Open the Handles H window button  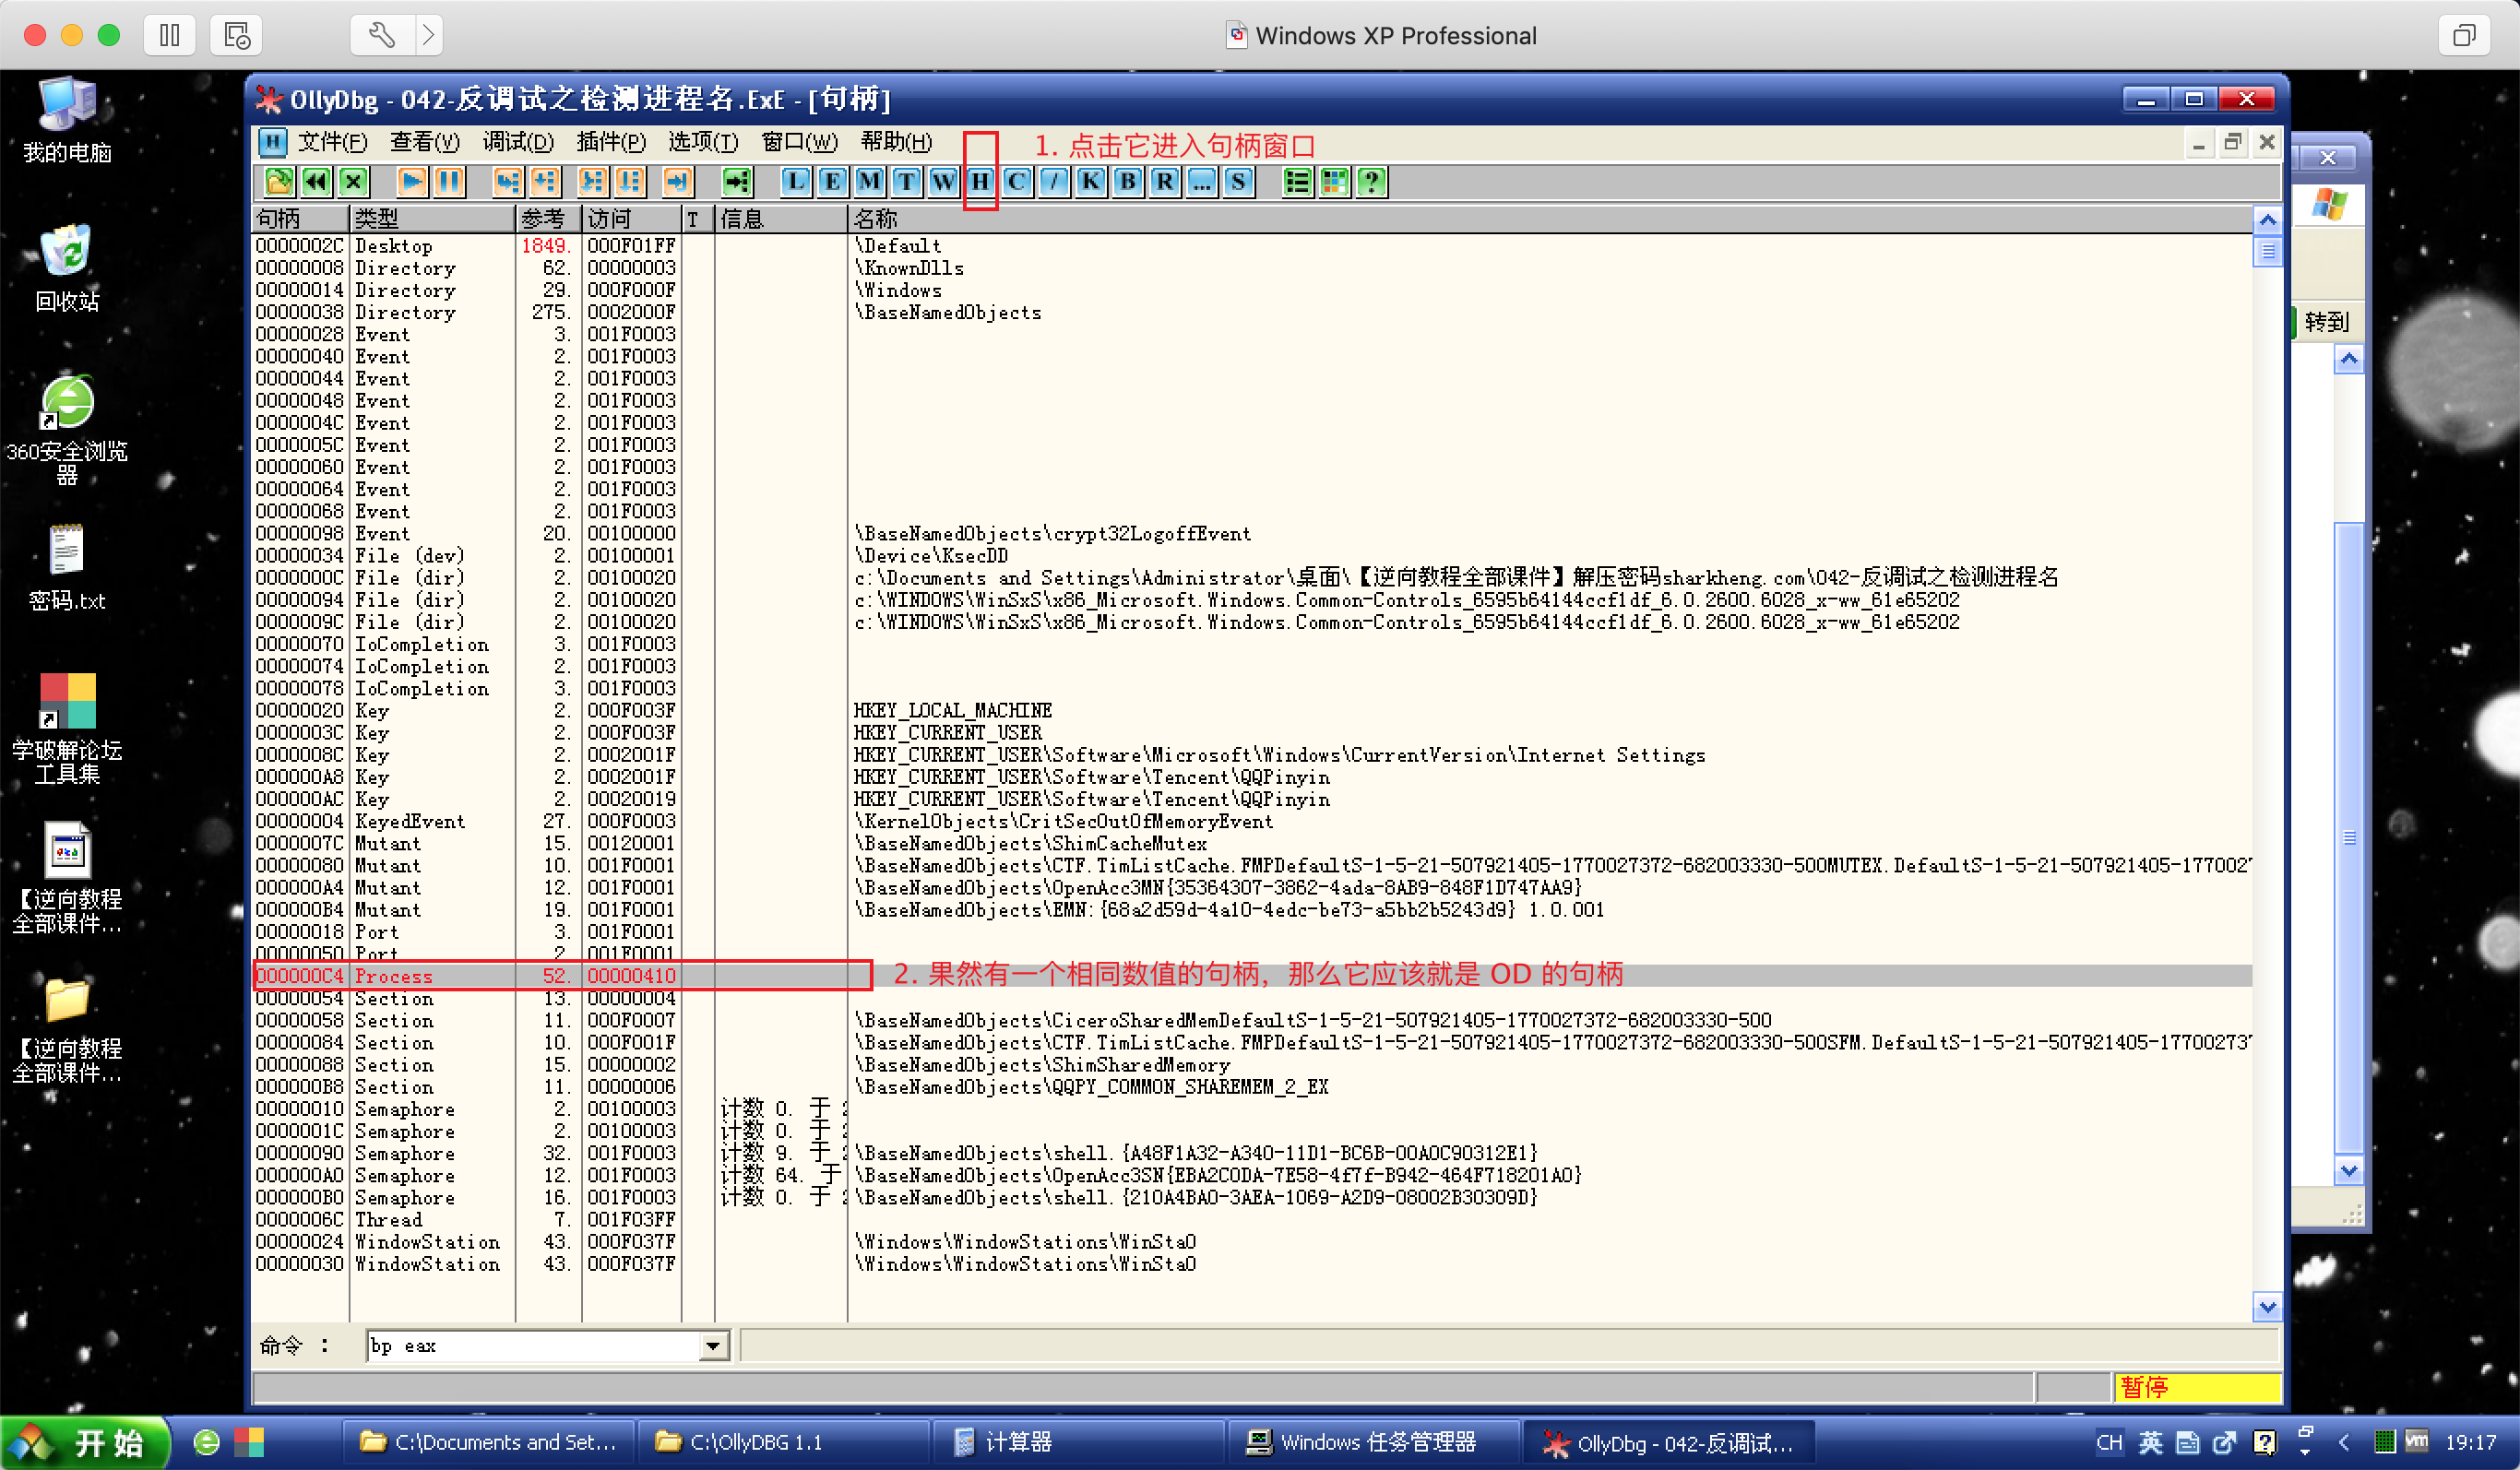point(980,182)
